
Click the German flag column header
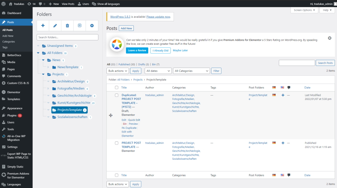tap(274, 87)
